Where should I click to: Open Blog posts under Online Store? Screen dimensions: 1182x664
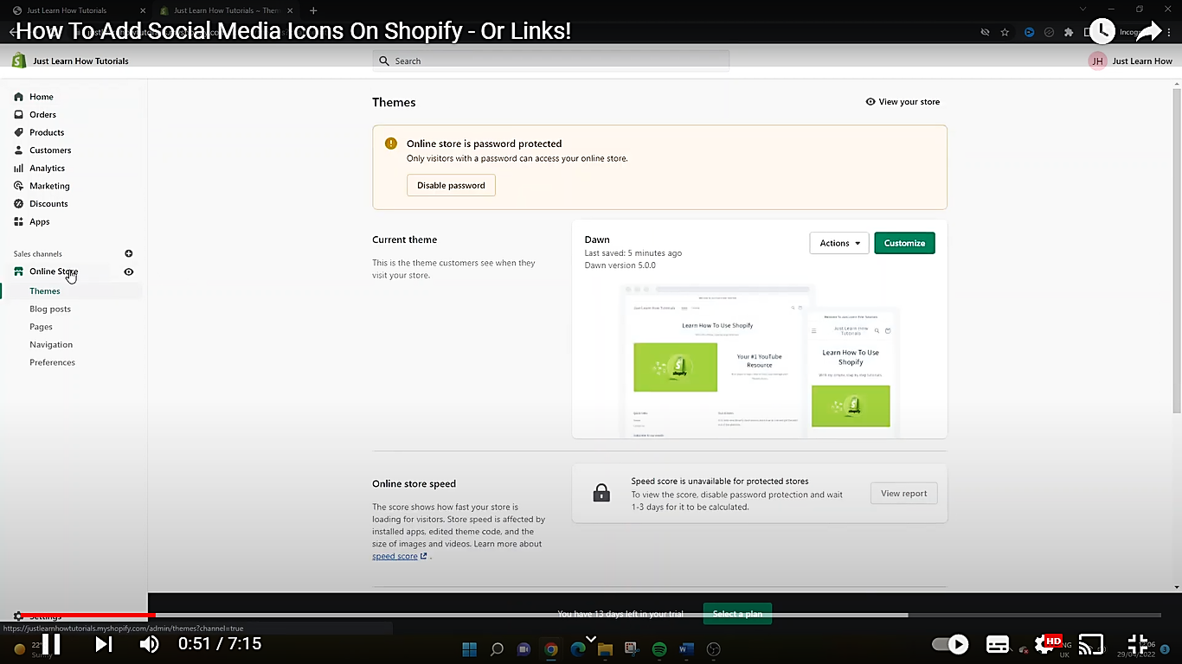coord(50,309)
